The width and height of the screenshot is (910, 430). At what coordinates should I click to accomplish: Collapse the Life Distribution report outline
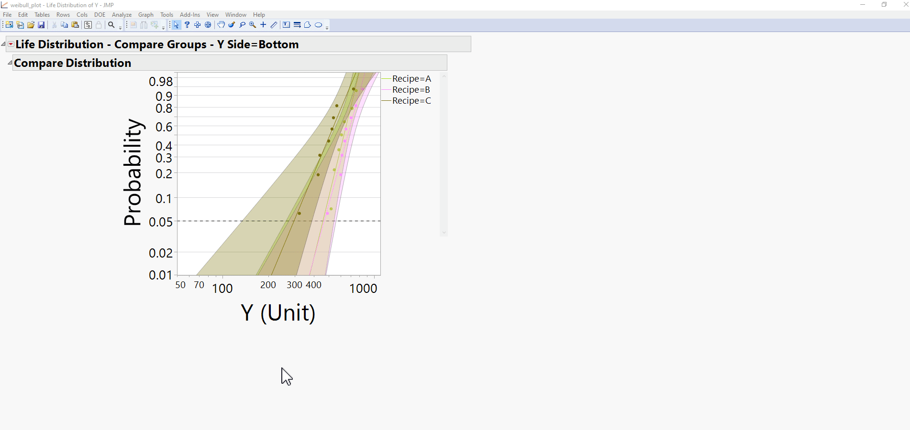(3, 44)
